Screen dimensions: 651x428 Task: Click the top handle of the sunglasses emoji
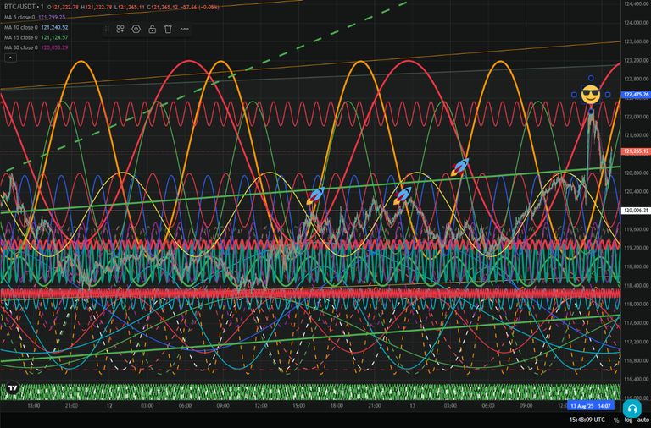(591, 78)
